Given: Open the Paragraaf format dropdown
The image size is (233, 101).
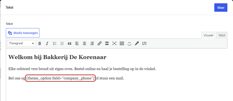Looking at the screenshot, I should 21,43.
